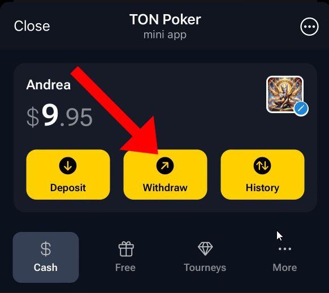Click the Deposit button label

click(x=68, y=188)
